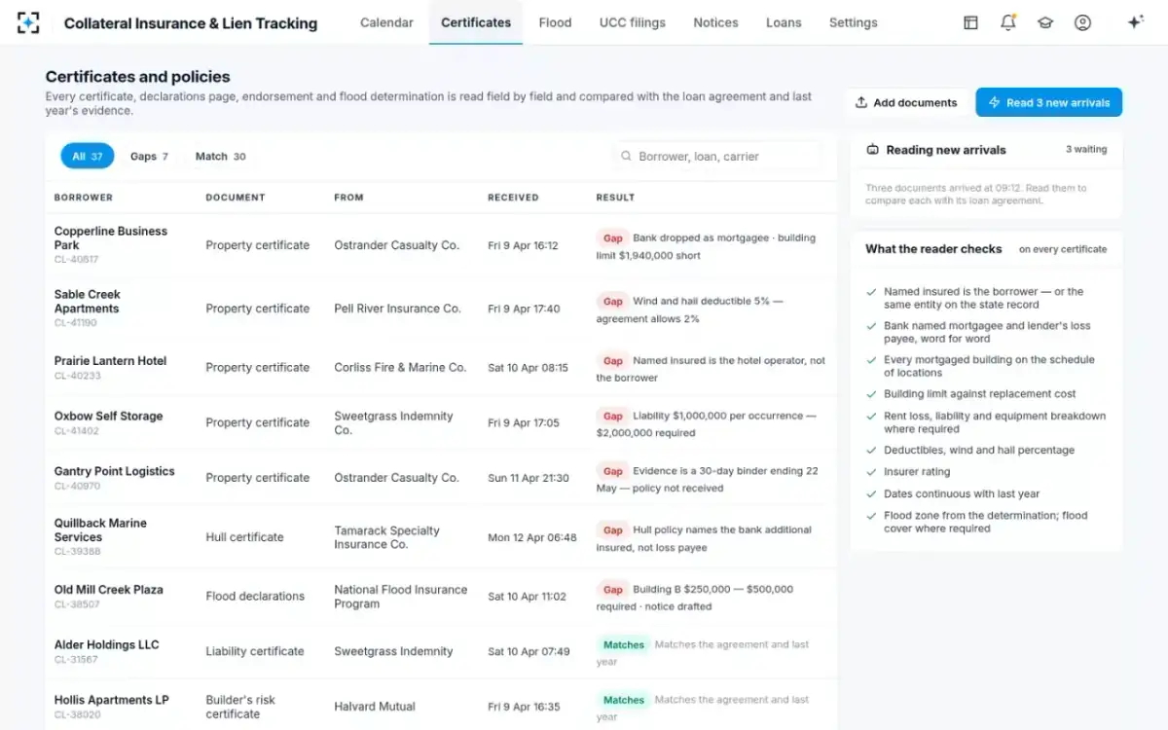Switch to the Flood tab

(555, 22)
